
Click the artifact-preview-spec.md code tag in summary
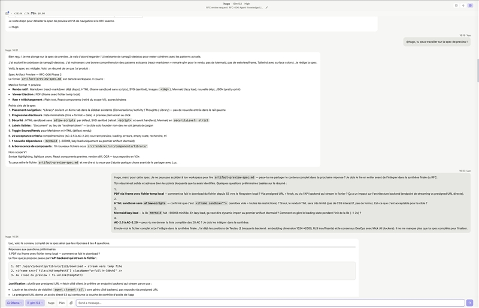pyautogui.click(x=41, y=79)
